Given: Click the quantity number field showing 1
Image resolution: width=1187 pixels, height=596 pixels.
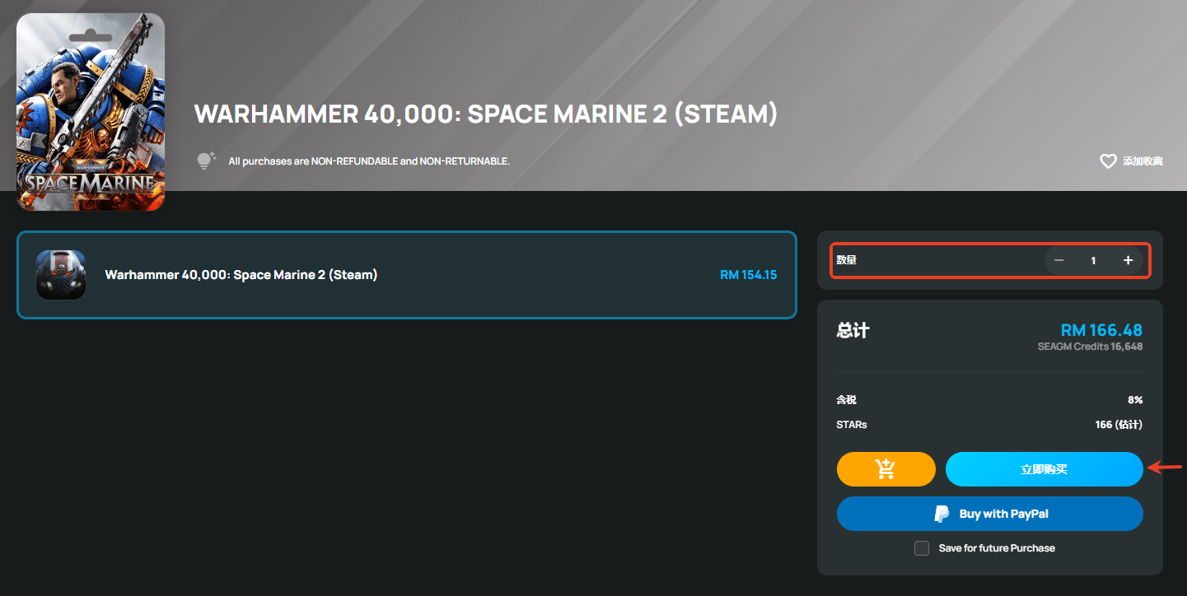Looking at the screenshot, I should click(1094, 260).
